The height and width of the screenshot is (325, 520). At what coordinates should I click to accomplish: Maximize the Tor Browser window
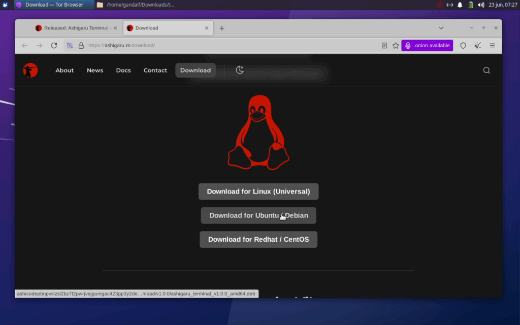coord(484,28)
